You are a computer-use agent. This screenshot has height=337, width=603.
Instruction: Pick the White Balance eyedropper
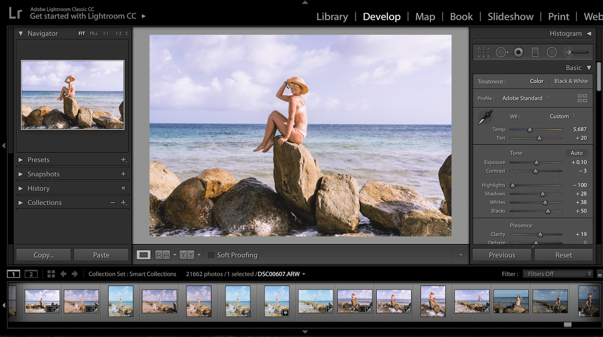pyautogui.click(x=484, y=117)
